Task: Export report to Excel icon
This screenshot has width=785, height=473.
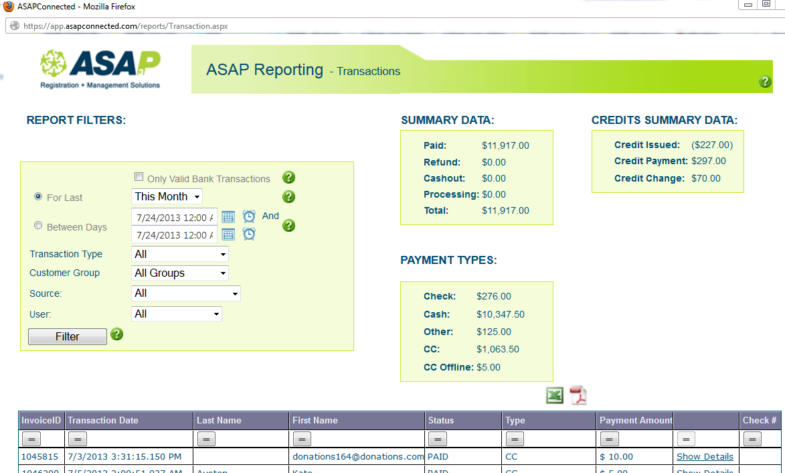Action: (555, 396)
